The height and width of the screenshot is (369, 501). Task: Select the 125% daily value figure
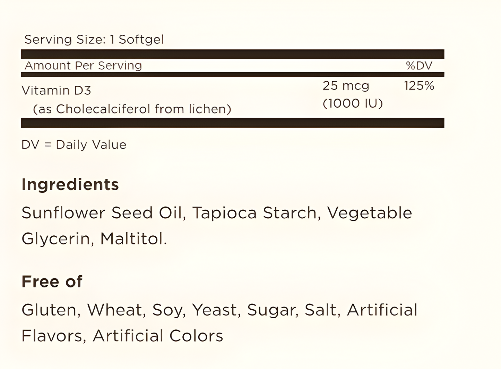point(419,86)
